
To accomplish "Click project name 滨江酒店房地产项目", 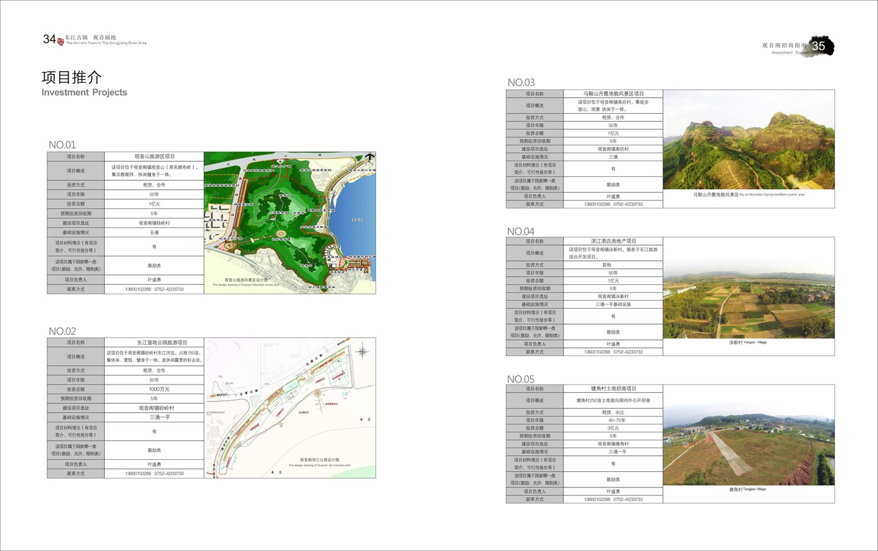I will [x=613, y=241].
